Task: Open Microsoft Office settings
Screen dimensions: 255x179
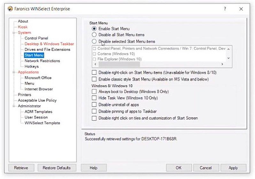Action: point(38,78)
